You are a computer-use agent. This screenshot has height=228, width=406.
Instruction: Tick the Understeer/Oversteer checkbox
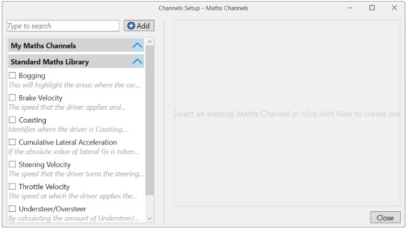click(12, 209)
